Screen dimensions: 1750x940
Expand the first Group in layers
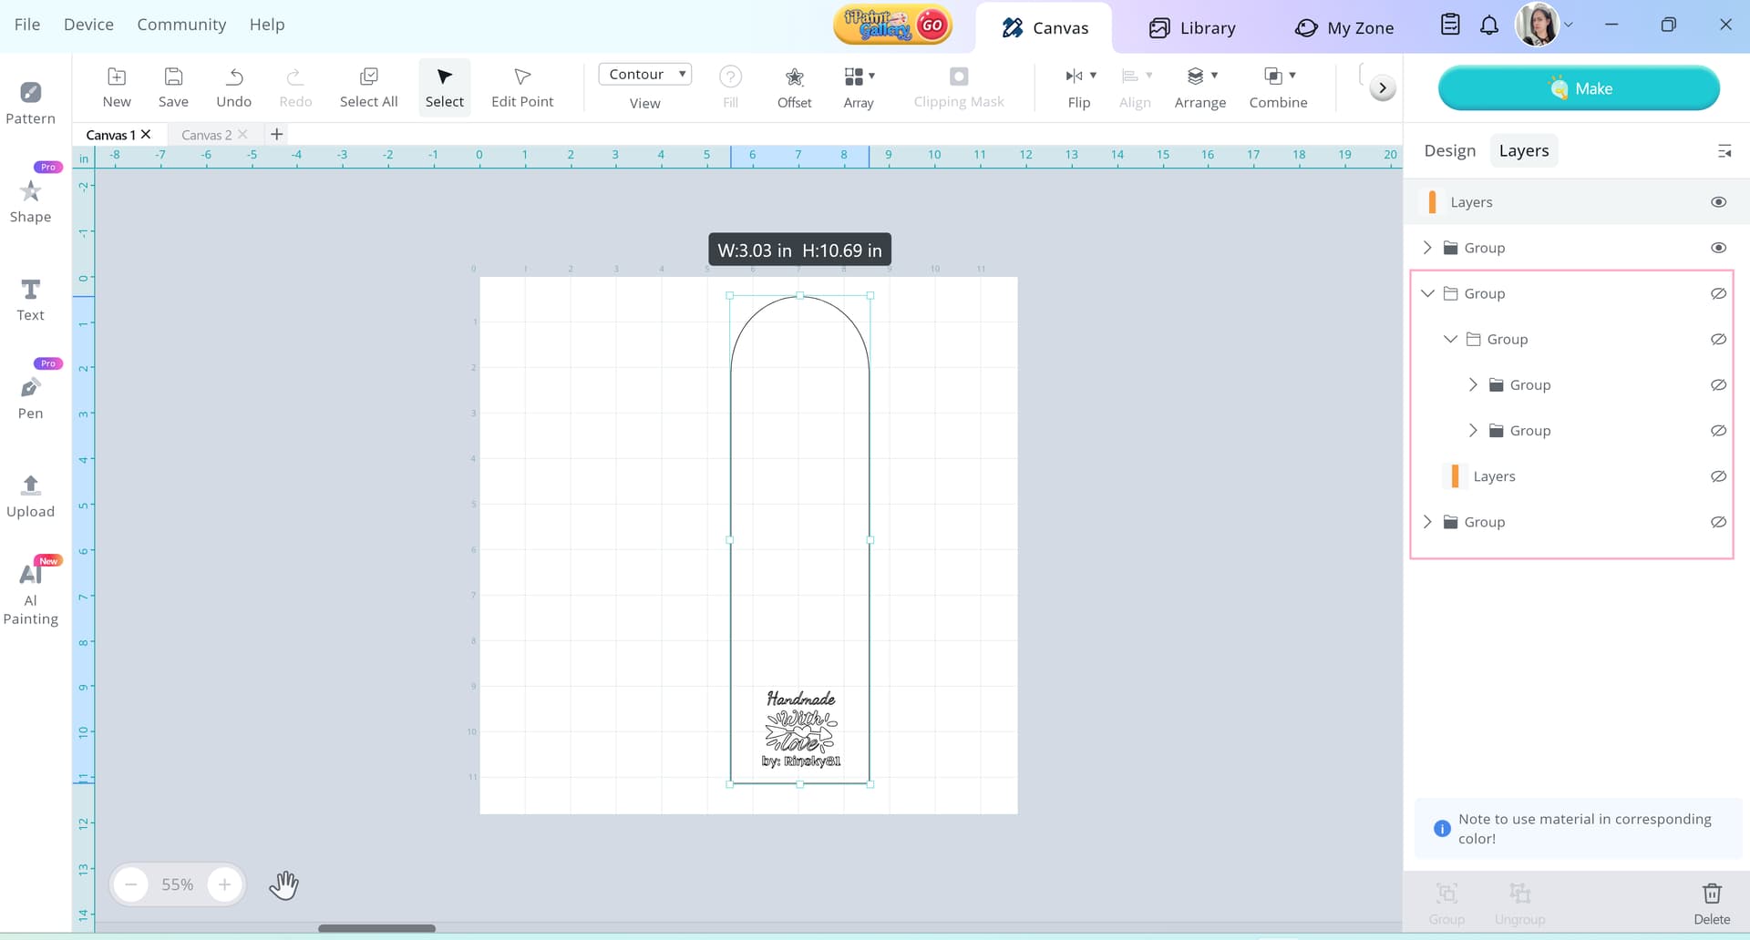tap(1427, 248)
